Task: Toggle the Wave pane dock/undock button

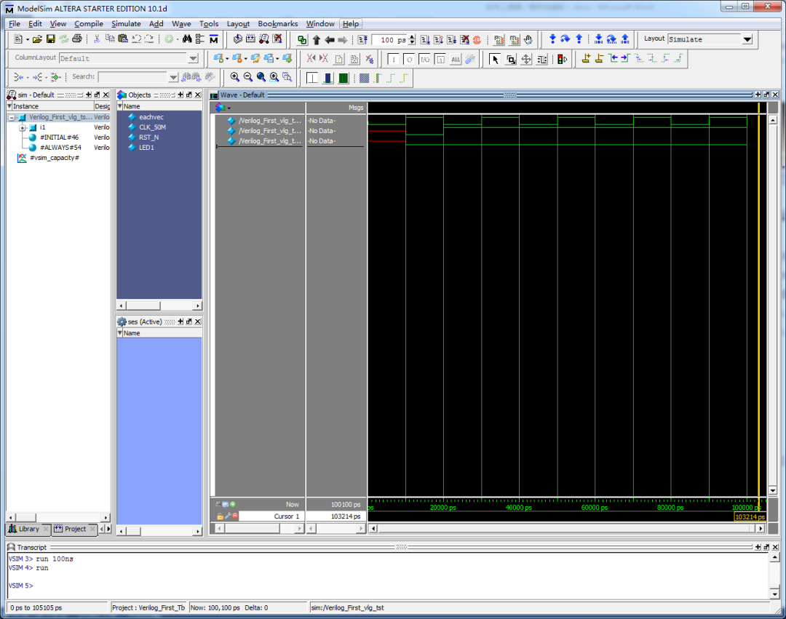Action: (766, 95)
